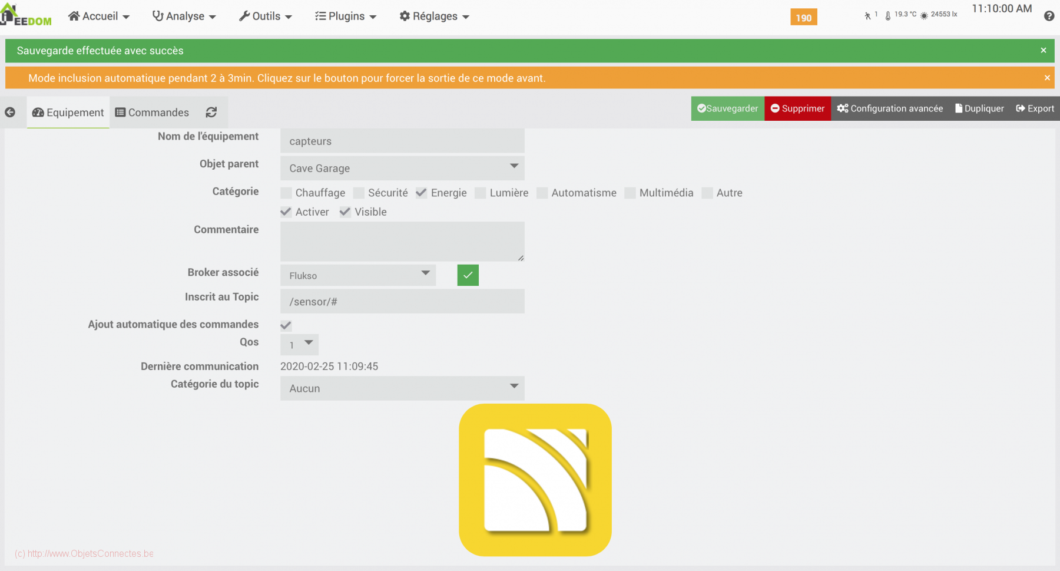Viewport: 1060px width, 571px height.
Task: Click the Dupliquer button
Action: point(979,108)
